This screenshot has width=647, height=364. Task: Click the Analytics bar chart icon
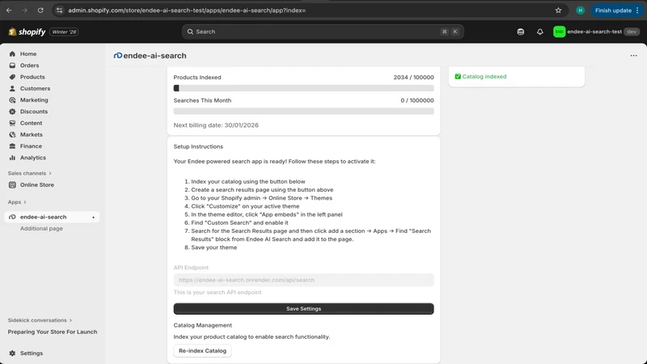pos(12,158)
